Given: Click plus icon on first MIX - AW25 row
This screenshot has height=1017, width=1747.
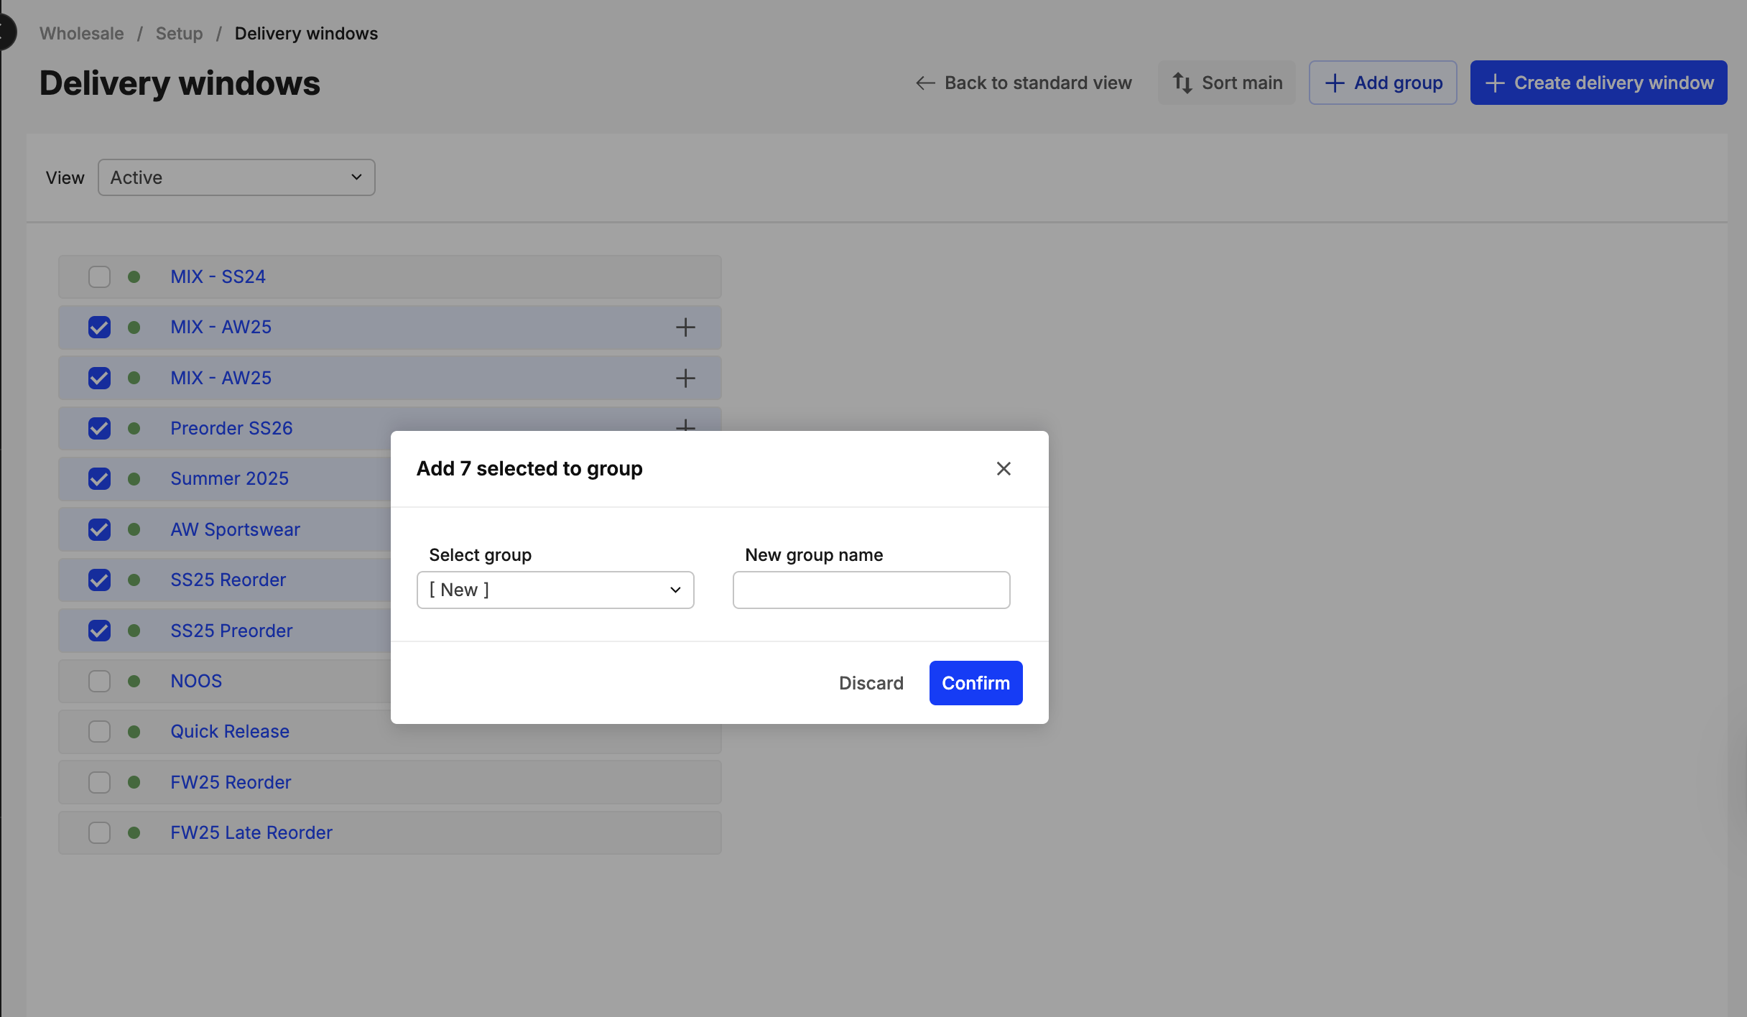Looking at the screenshot, I should pyautogui.click(x=685, y=328).
